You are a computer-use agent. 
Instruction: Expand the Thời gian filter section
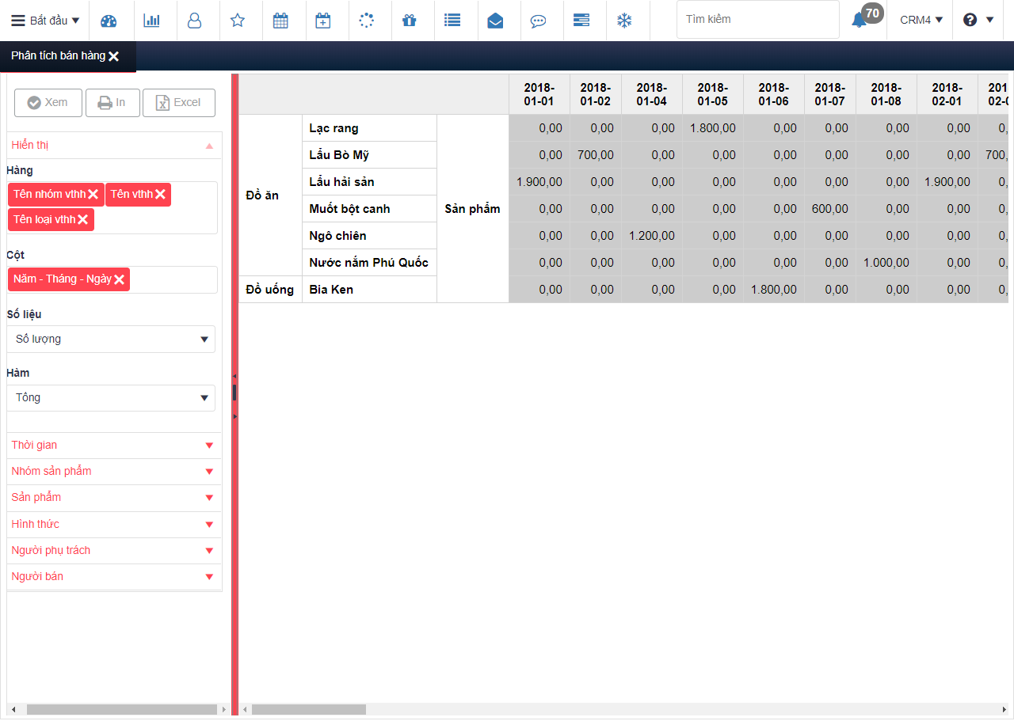click(x=114, y=446)
